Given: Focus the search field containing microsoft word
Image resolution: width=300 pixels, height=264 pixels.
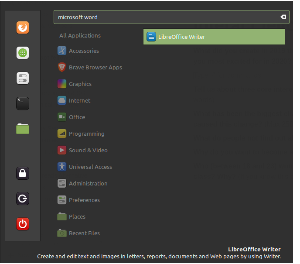Looking at the screenshot, I should coord(171,17).
